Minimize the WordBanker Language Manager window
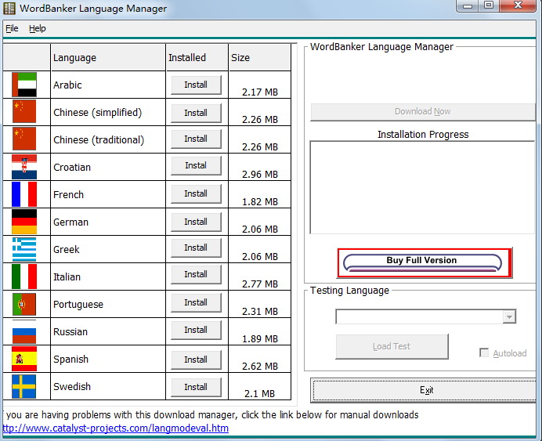The width and height of the screenshot is (542, 441). coord(468,5)
